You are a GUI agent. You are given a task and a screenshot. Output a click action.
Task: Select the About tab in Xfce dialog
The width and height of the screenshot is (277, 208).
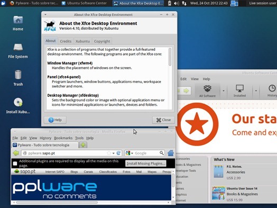pos(51,41)
